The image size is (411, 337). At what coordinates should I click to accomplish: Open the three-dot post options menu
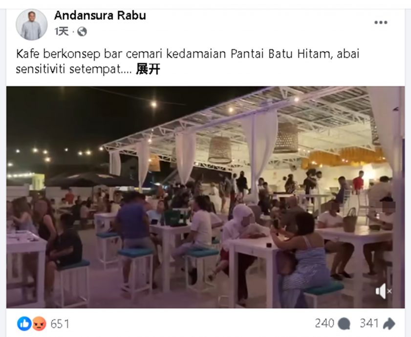[x=381, y=22]
